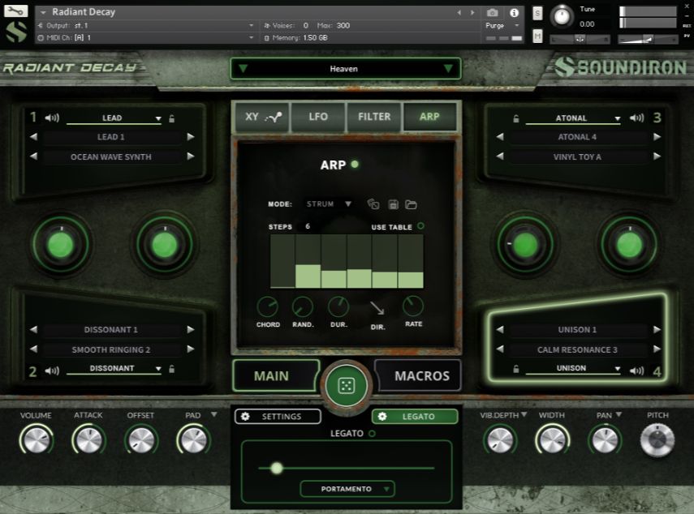This screenshot has width=694, height=514.
Task: Toggle the ARP power indicator
Action: (356, 165)
